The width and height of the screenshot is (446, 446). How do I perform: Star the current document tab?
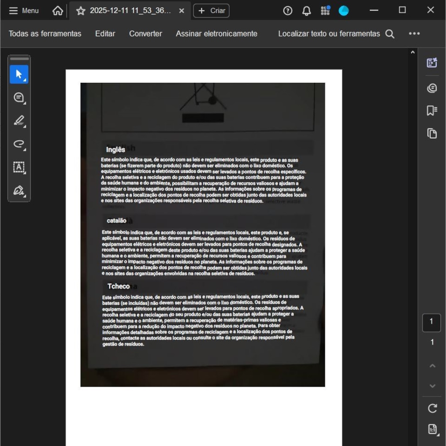pos(81,11)
